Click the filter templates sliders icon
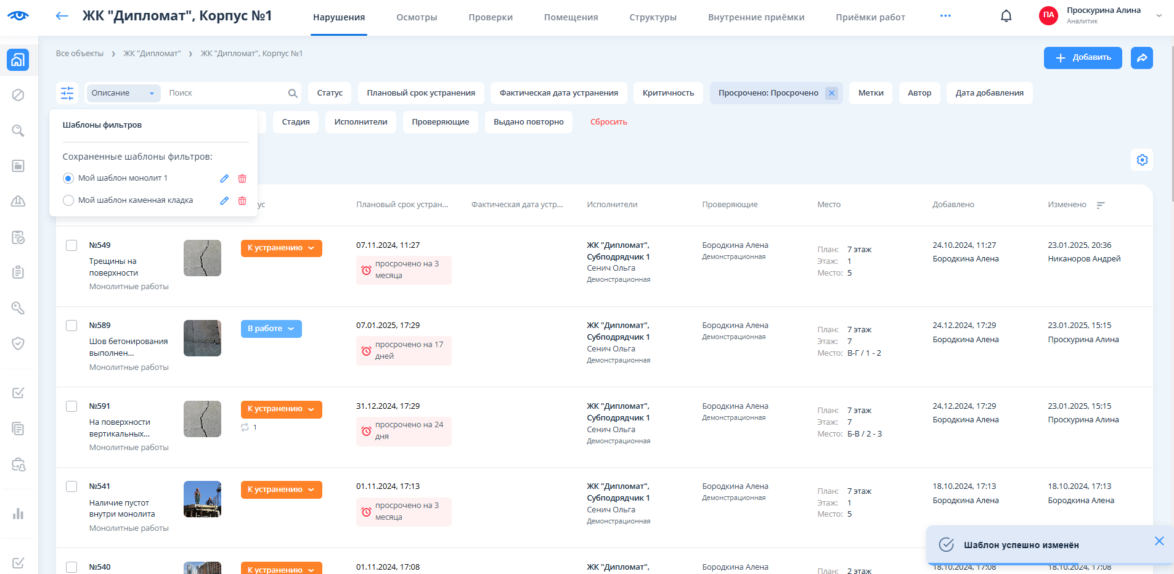Screen dimensions: 1174x574 coord(67,93)
